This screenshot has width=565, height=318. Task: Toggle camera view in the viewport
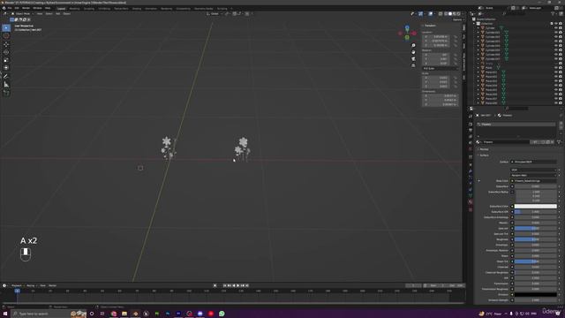tap(413, 59)
